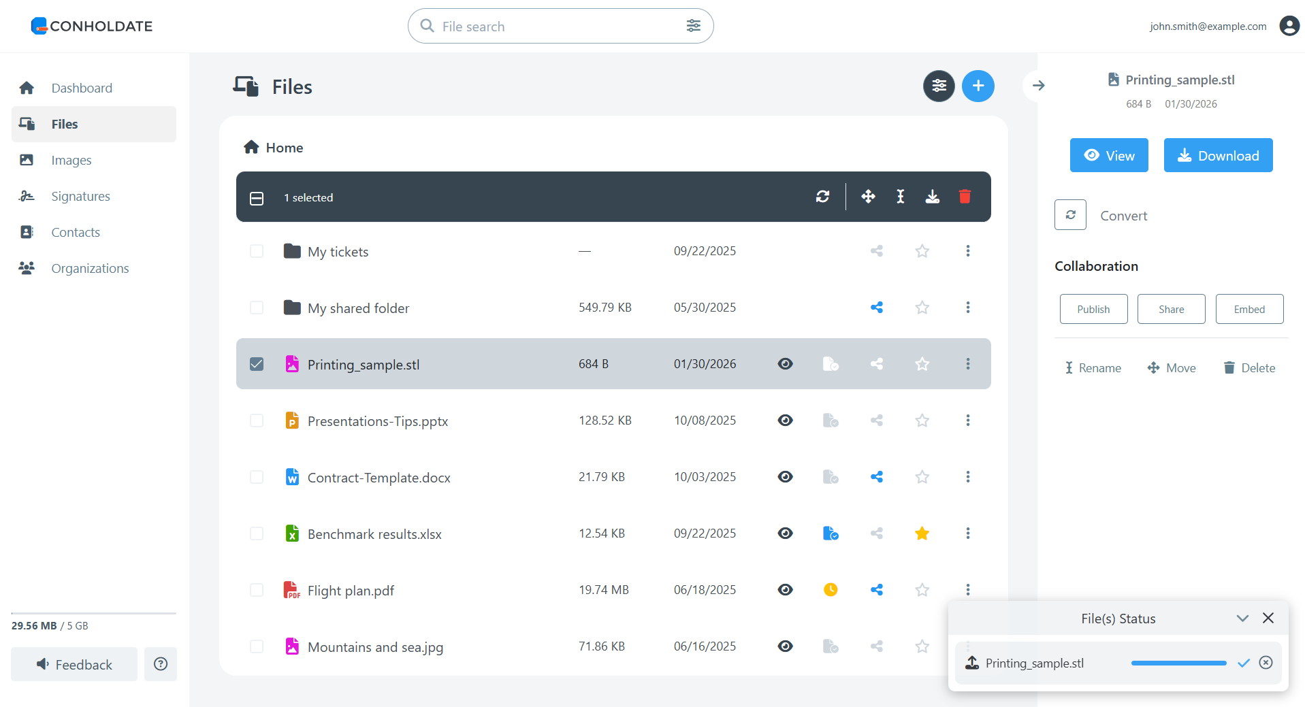The height and width of the screenshot is (707, 1305).
Task: Check the checkbox next to My tickets folder
Action: point(257,250)
